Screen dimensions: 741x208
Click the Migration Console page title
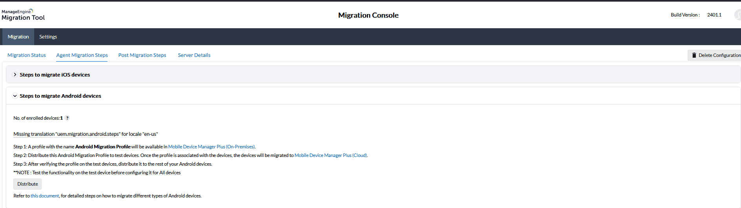[x=368, y=15]
